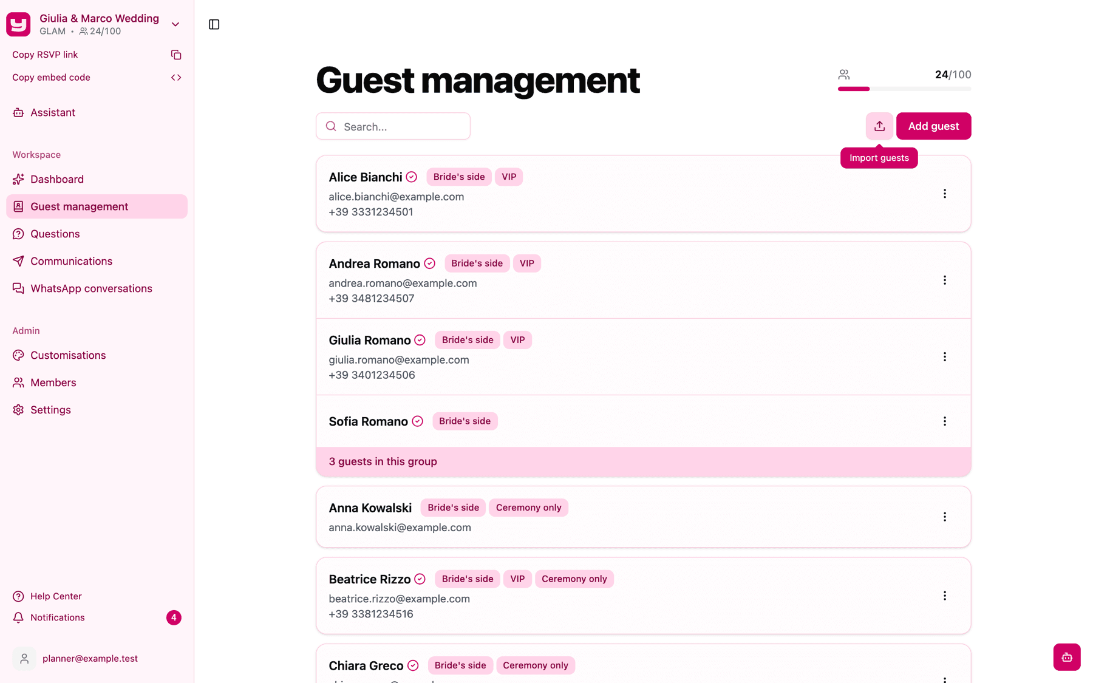
Task: Open Settings page
Action: click(x=97, y=410)
